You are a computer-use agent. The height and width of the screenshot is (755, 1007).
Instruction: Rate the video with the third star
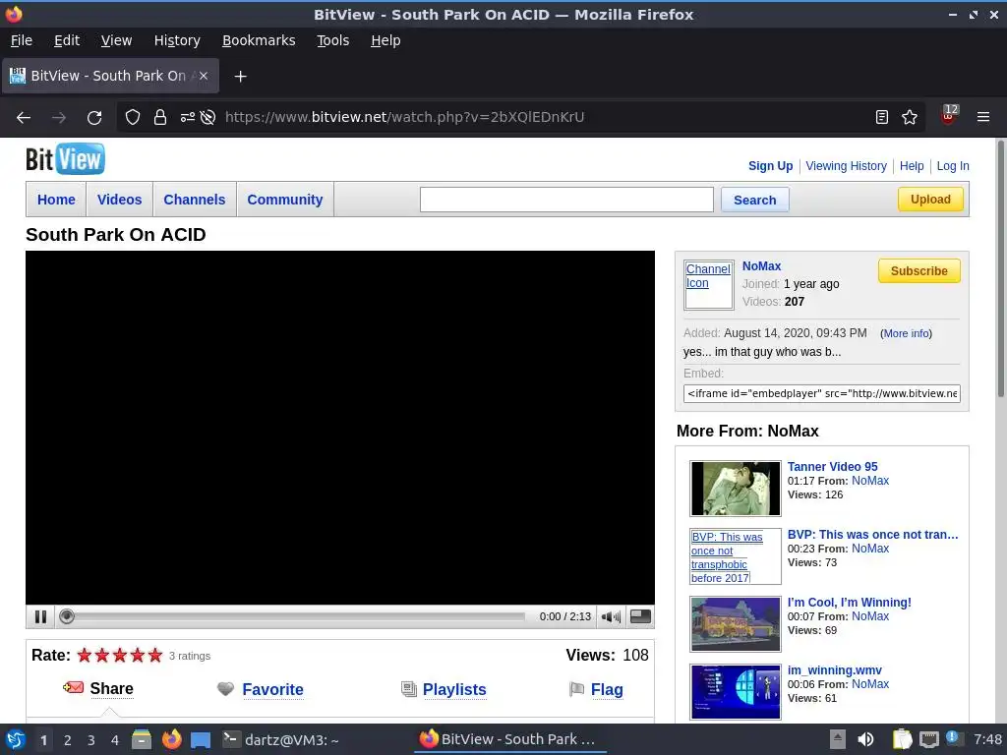(119, 655)
